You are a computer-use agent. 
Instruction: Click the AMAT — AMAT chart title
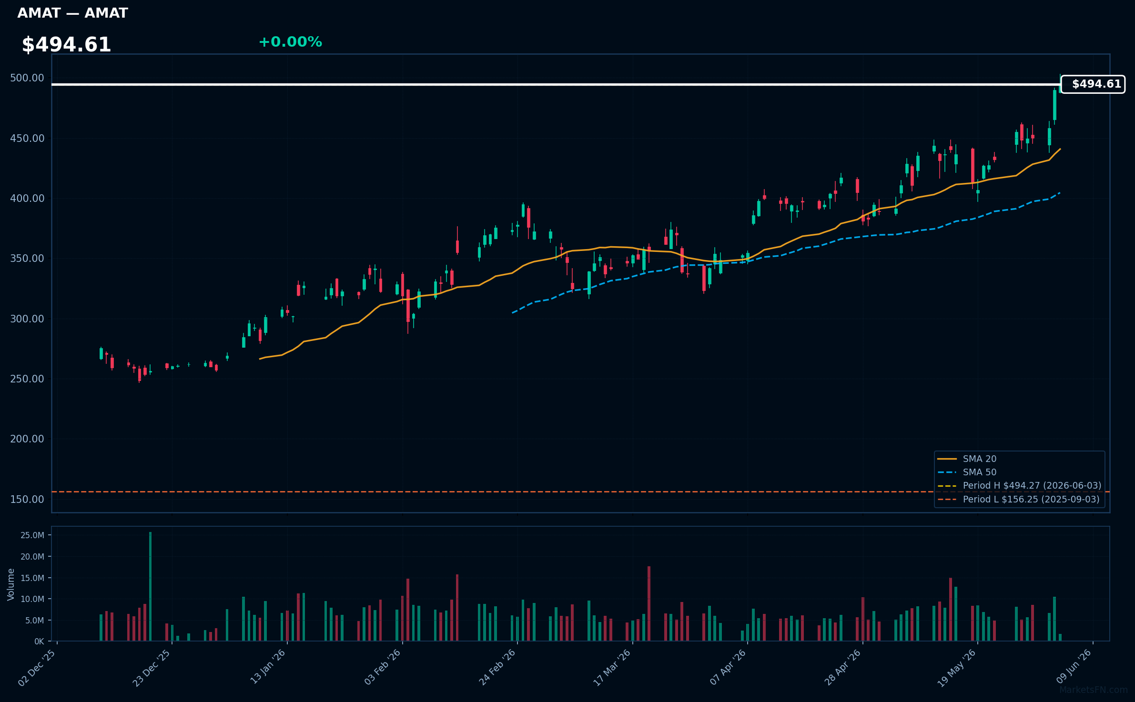[72, 13]
